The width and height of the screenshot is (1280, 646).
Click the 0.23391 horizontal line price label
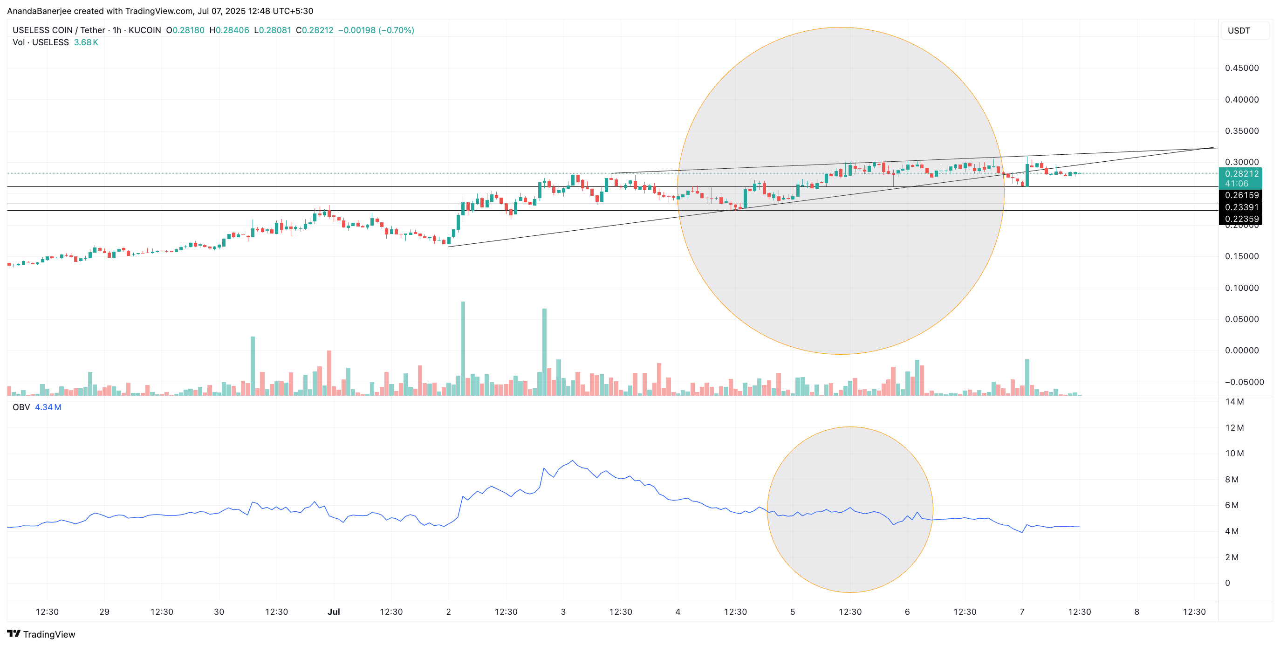point(1241,207)
